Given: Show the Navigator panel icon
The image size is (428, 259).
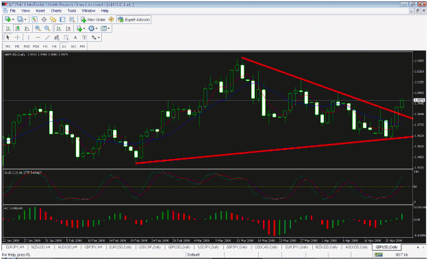Looking at the screenshot, I should (x=53, y=19).
